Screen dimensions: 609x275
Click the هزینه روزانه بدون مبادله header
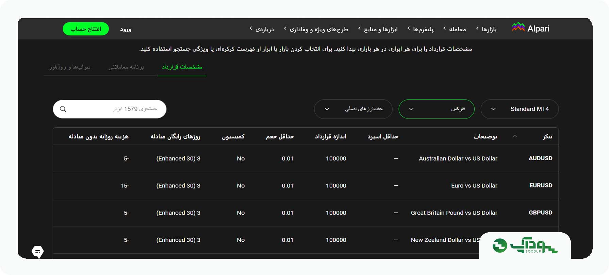coord(99,136)
